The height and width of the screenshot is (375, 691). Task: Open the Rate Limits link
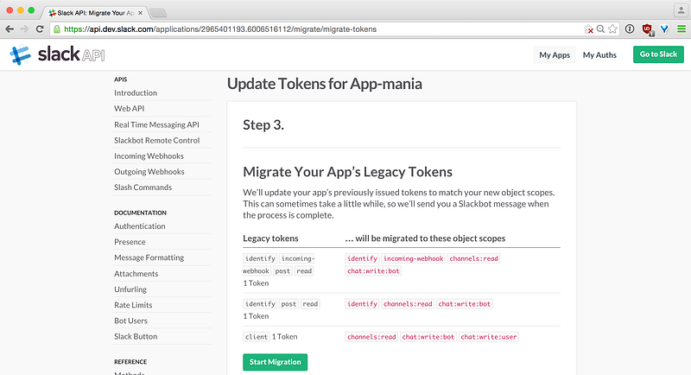click(133, 305)
